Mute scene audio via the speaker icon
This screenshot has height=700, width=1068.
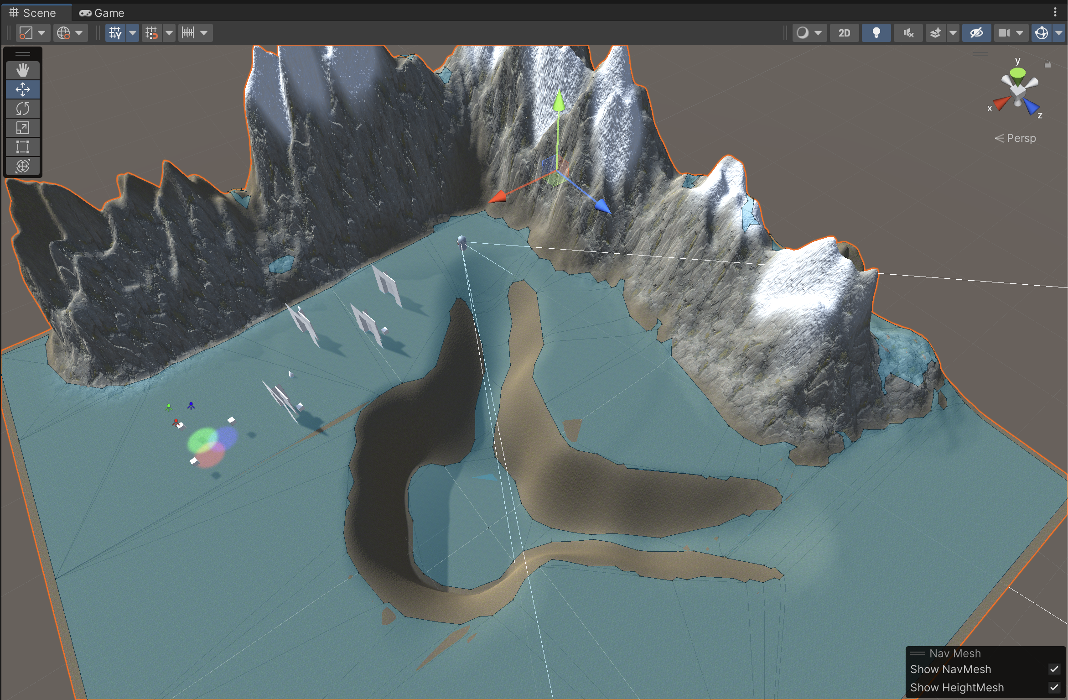(908, 33)
